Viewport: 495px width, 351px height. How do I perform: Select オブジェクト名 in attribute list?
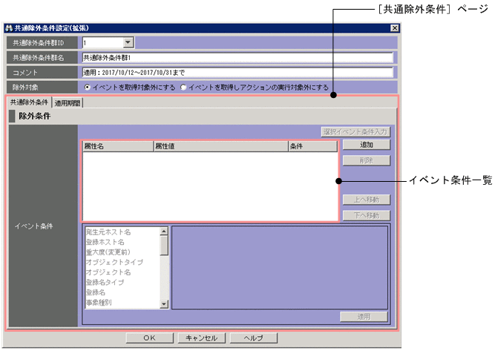(108, 272)
